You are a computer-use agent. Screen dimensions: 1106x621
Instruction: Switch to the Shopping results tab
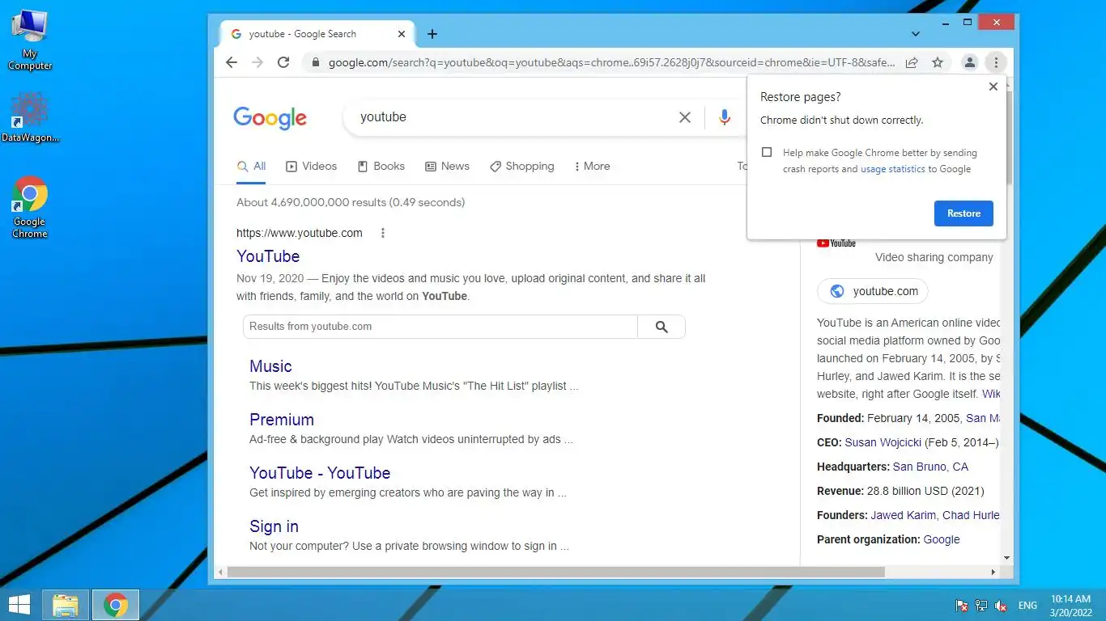click(x=521, y=166)
